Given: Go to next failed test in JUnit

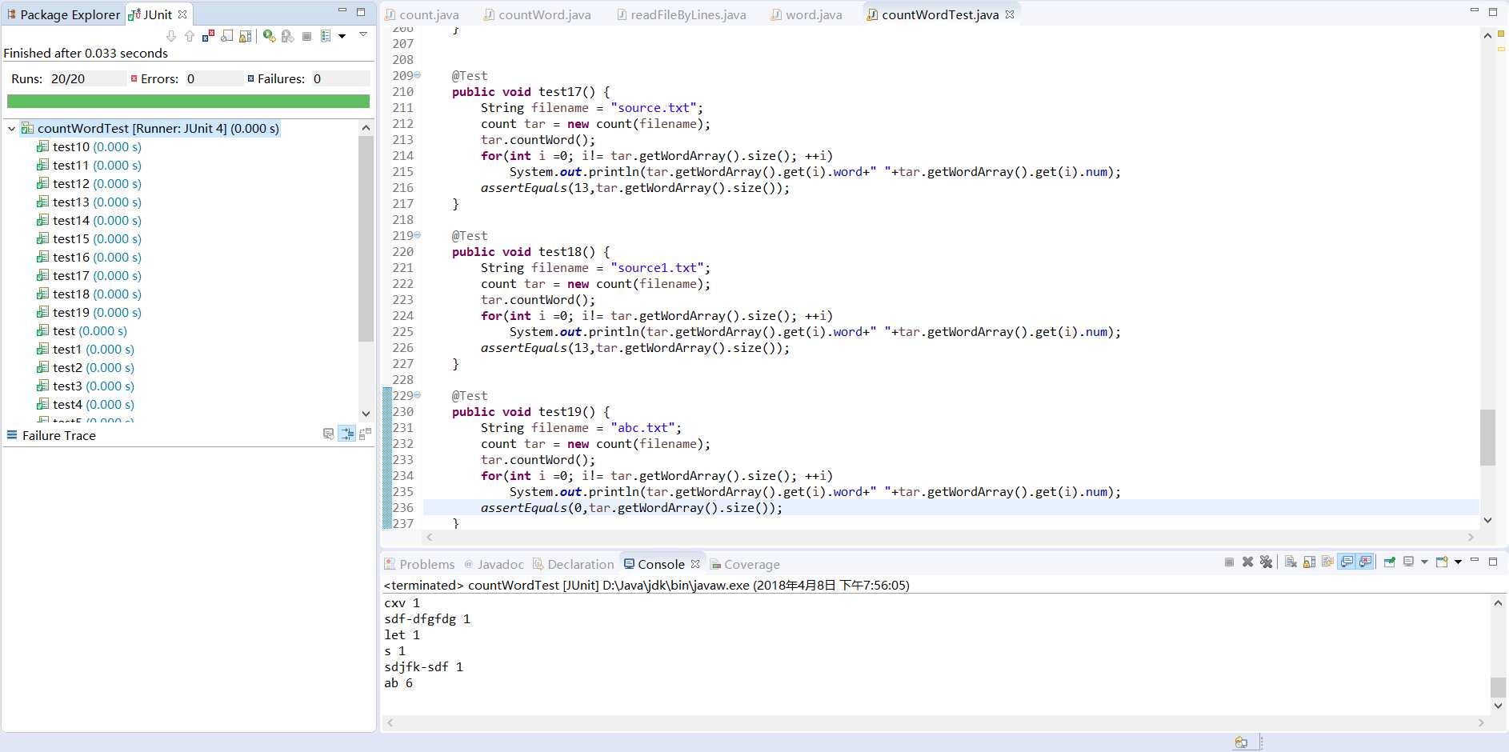Looking at the screenshot, I should 171,36.
